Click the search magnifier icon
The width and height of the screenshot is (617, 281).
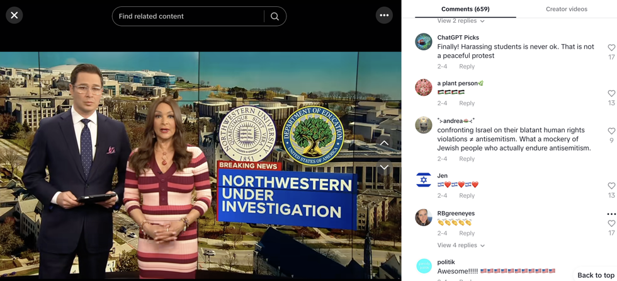tap(275, 16)
